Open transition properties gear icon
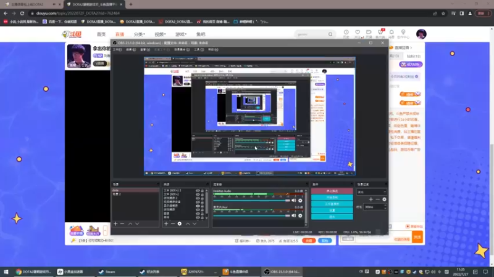 384,199
